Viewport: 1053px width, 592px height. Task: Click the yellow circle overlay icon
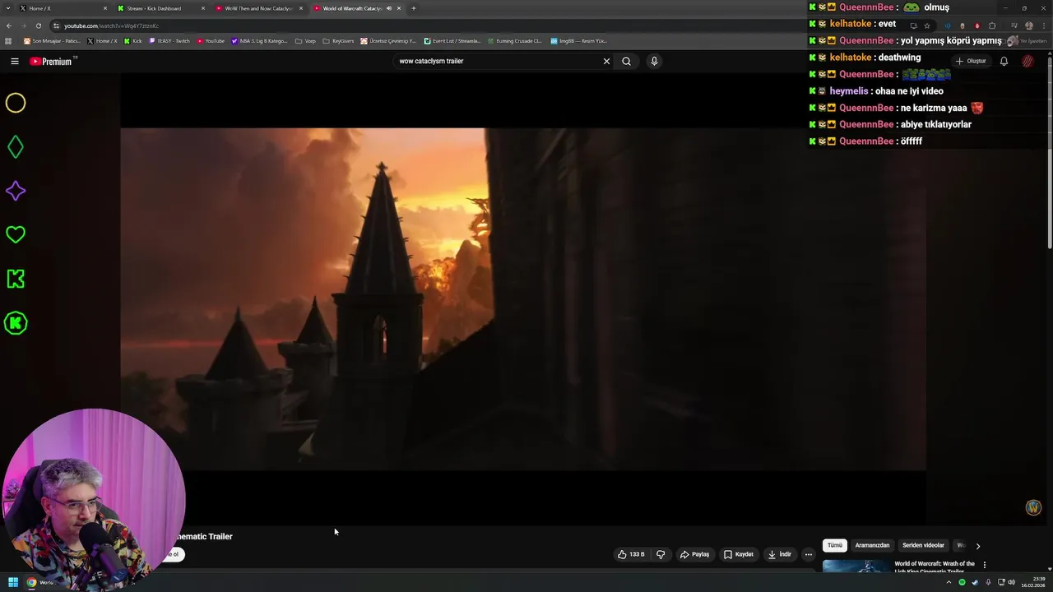click(x=16, y=103)
